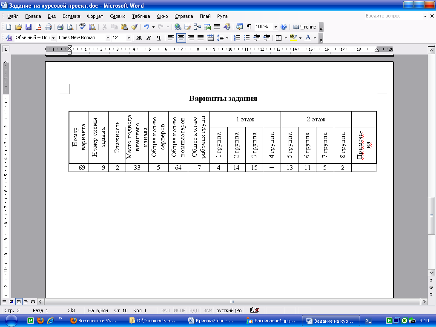Insert a hyperlink with the globe icon
Viewport: 436px width, 327px height.
tap(178, 27)
